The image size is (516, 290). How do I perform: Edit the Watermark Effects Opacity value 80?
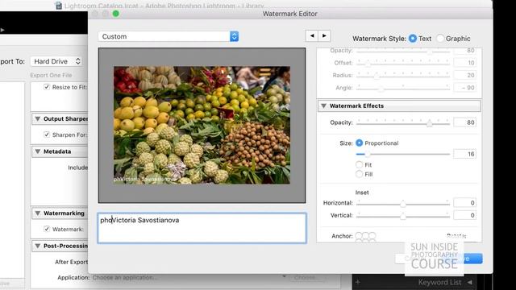464,122
